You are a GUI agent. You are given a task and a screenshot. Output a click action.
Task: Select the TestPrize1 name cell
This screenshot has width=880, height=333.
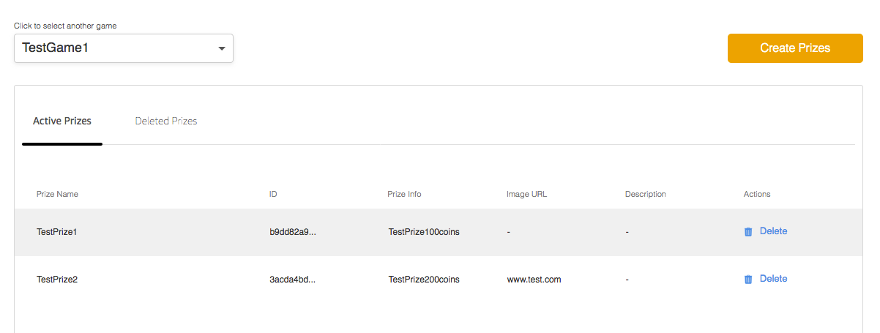[57, 232]
